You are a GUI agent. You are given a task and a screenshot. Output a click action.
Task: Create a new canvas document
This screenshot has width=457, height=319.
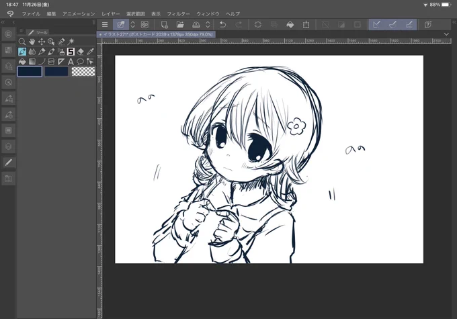click(165, 24)
